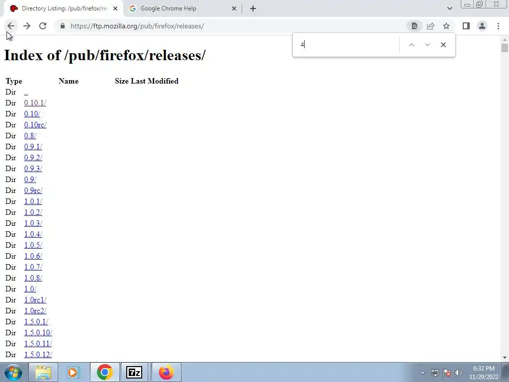The width and height of the screenshot is (509, 382).
Task: Open the Chrome profile avatar
Action: pyautogui.click(x=482, y=26)
